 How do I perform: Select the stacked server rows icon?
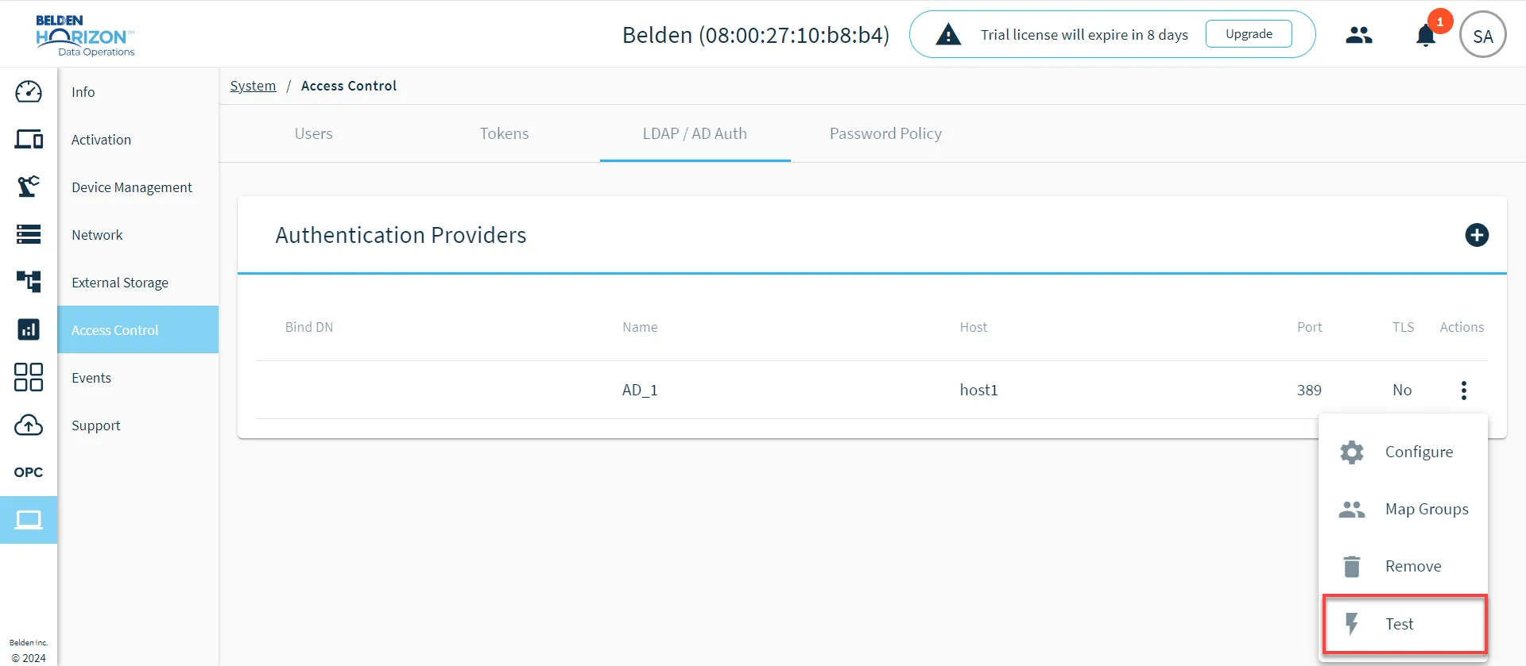click(x=29, y=234)
